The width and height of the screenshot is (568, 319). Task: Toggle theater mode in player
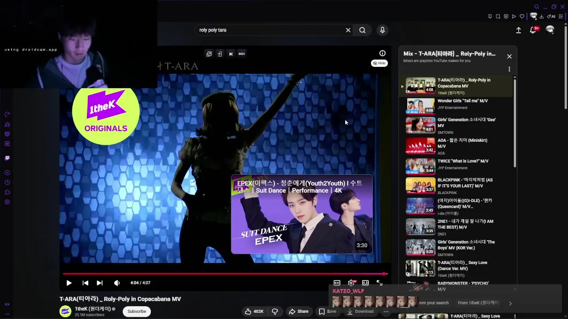[x=365, y=283]
